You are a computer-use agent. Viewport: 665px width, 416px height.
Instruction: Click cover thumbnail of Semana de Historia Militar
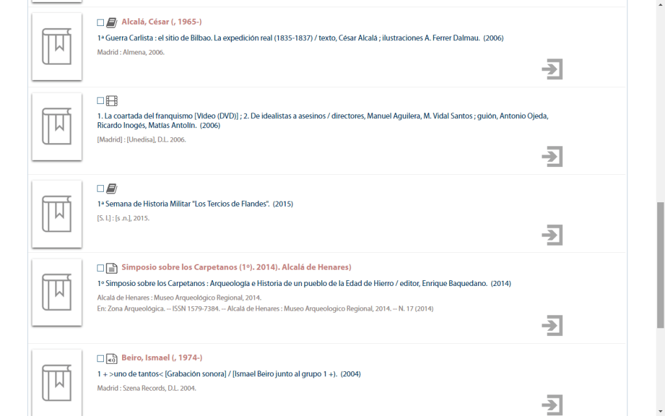(56, 214)
